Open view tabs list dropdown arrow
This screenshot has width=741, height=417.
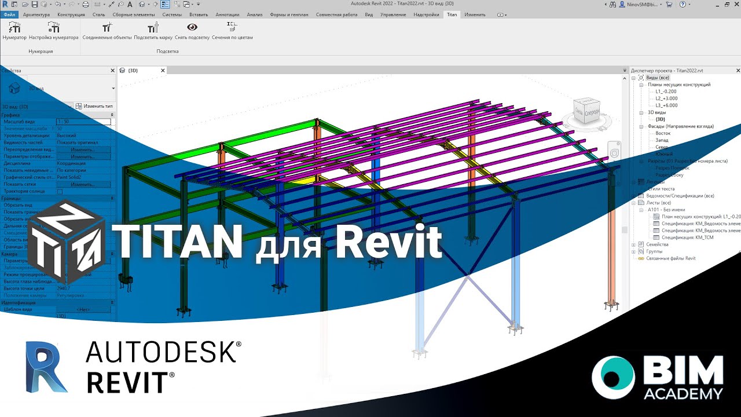coord(625,70)
